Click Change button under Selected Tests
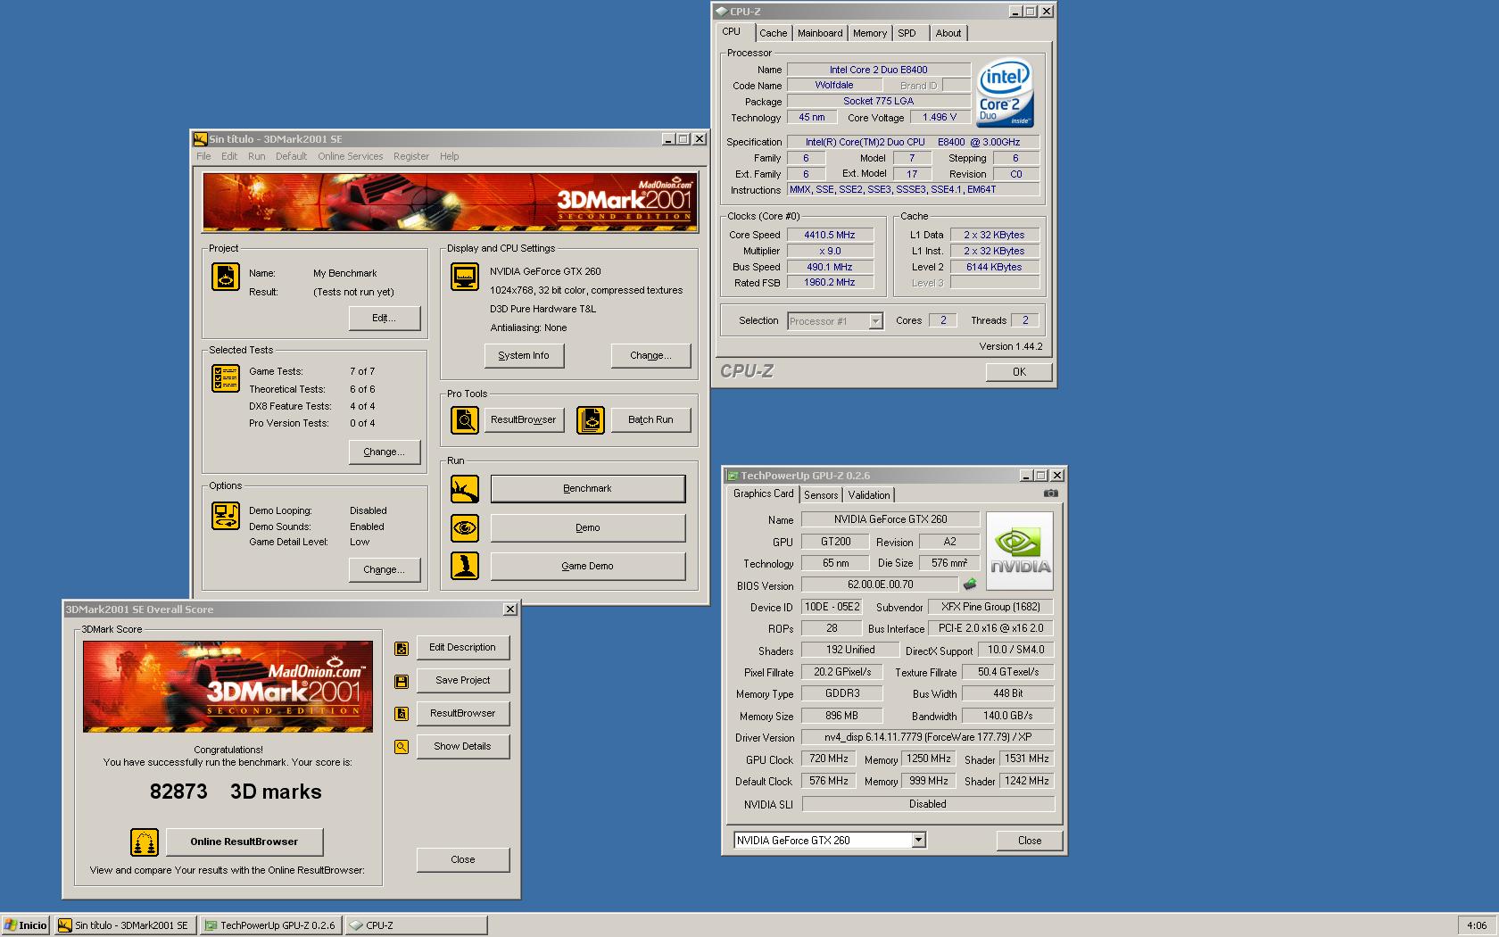Image resolution: width=1499 pixels, height=937 pixels. click(x=384, y=452)
